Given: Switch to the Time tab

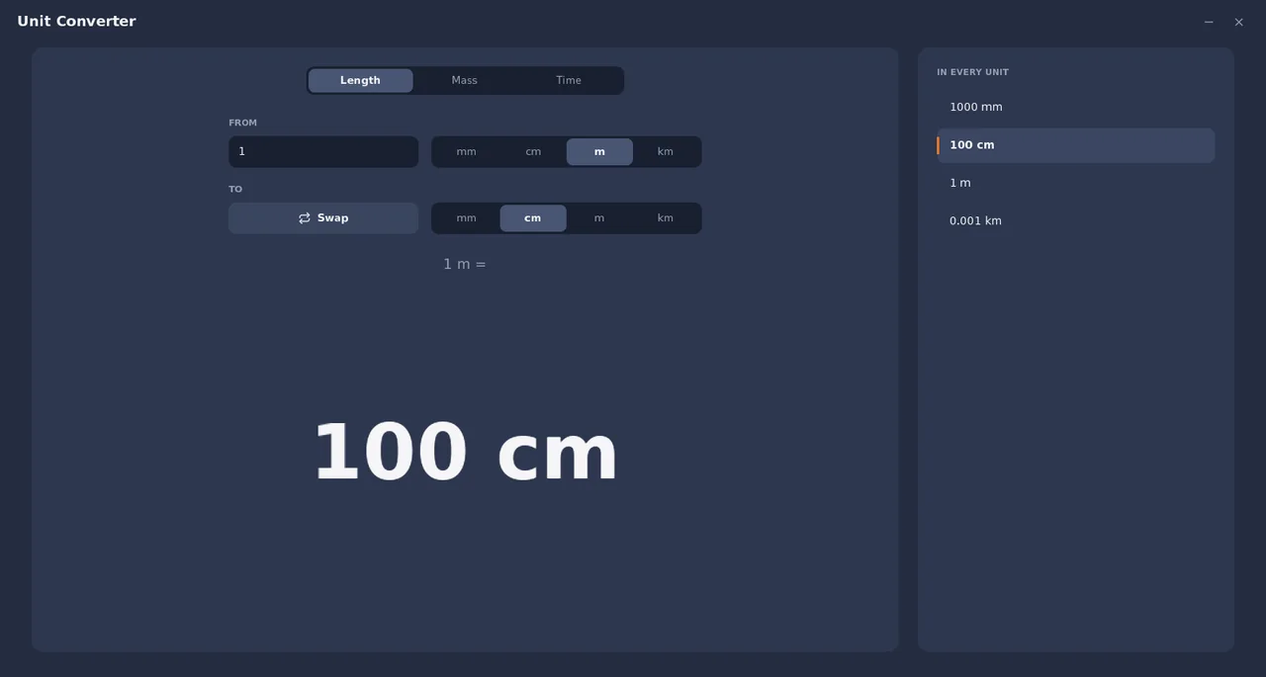Looking at the screenshot, I should [x=569, y=80].
